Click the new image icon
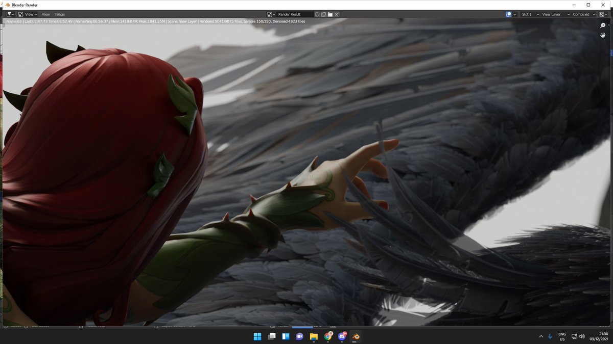 tap(324, 14)
